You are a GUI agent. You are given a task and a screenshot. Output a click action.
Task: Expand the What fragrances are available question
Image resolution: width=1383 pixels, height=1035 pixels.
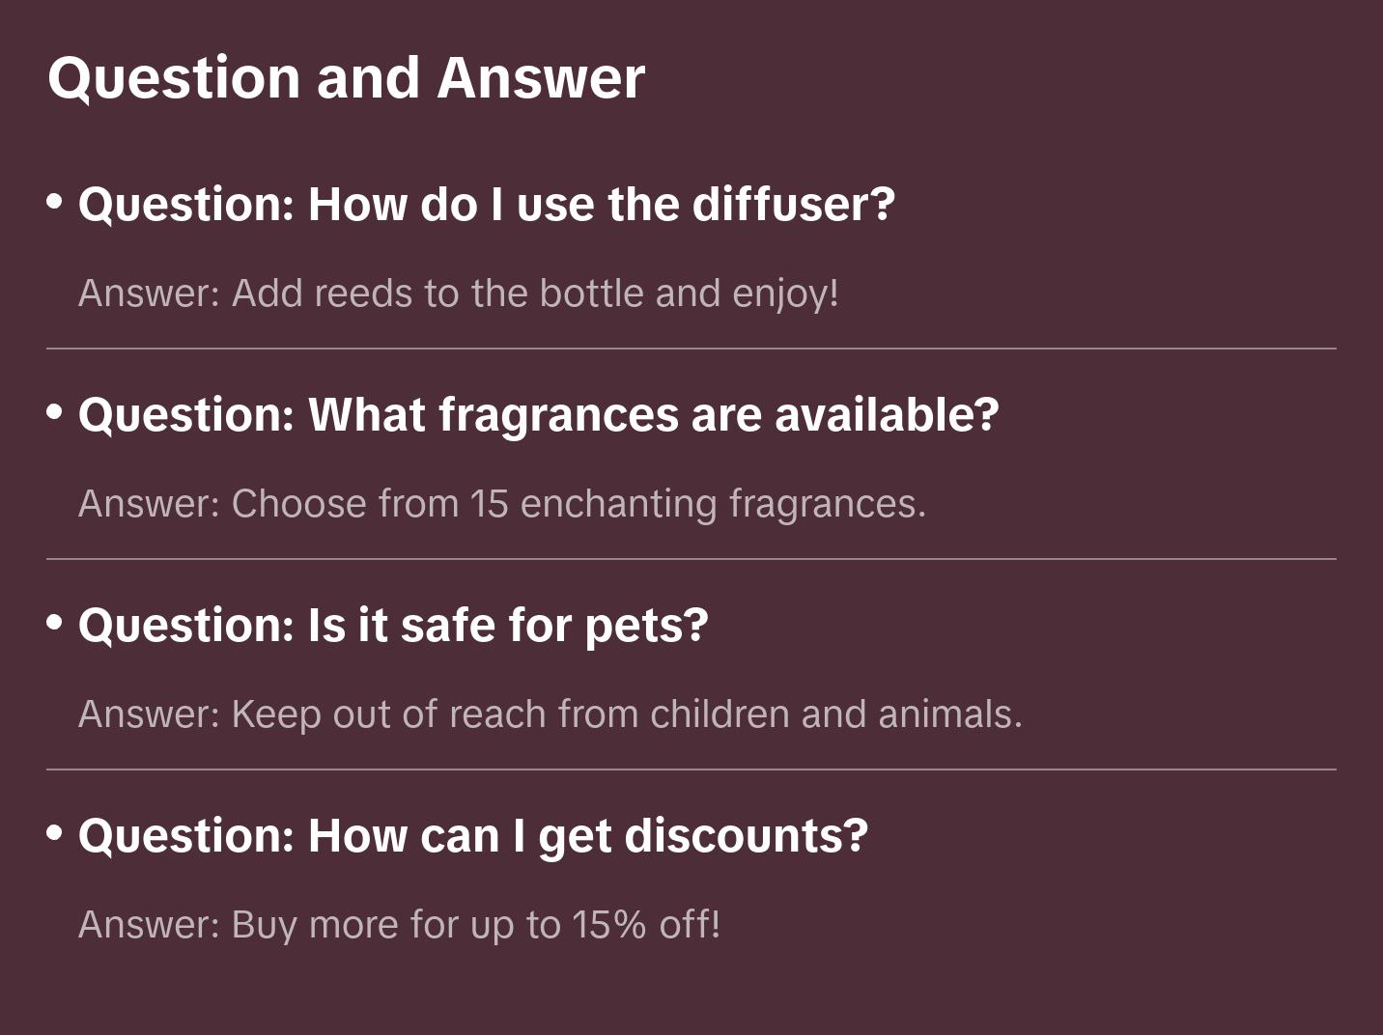pos(538,415)
